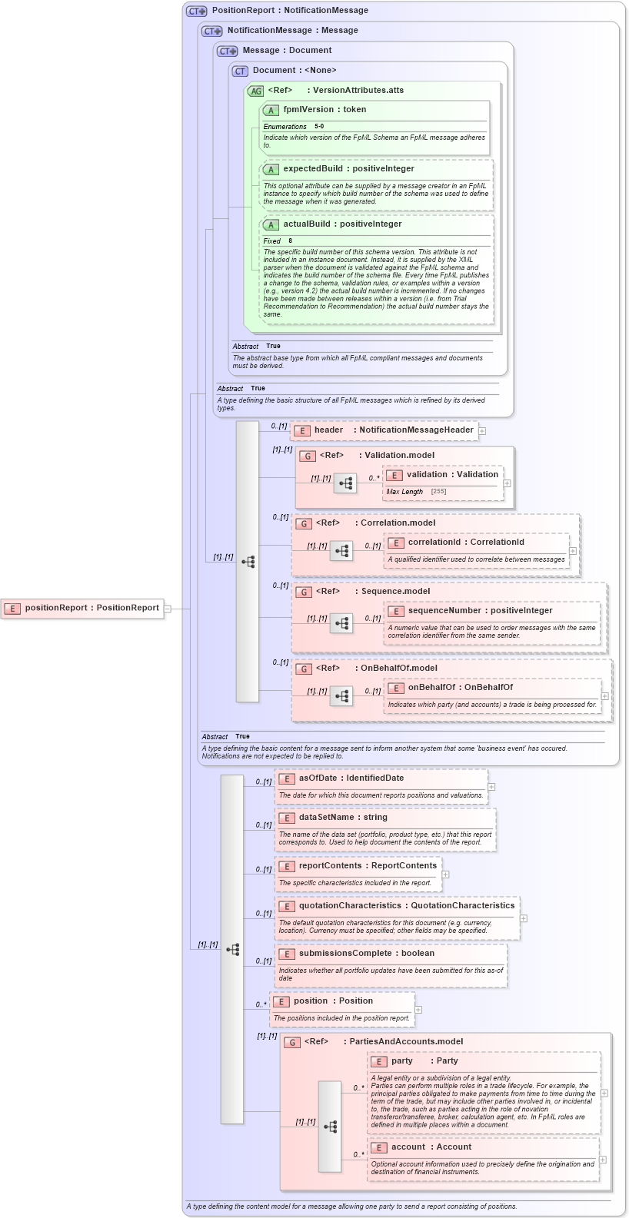Screen dimensions: 629x1218
Task: Click the CT icon beside Document : <None>
Action: point(240,71)
